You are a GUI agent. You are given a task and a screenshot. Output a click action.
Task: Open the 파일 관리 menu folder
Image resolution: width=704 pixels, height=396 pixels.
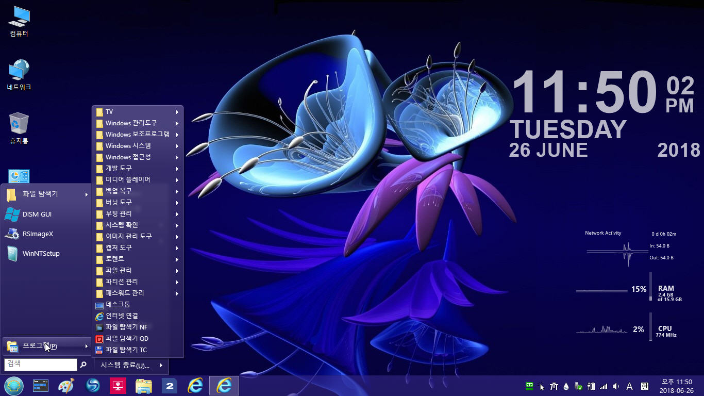[x=137, y=271]
